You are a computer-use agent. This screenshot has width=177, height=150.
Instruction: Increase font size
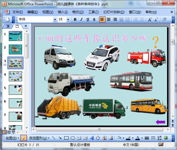click(150, 20)
